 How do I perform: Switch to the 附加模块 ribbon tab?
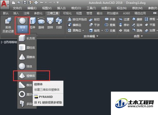point(113,13)
